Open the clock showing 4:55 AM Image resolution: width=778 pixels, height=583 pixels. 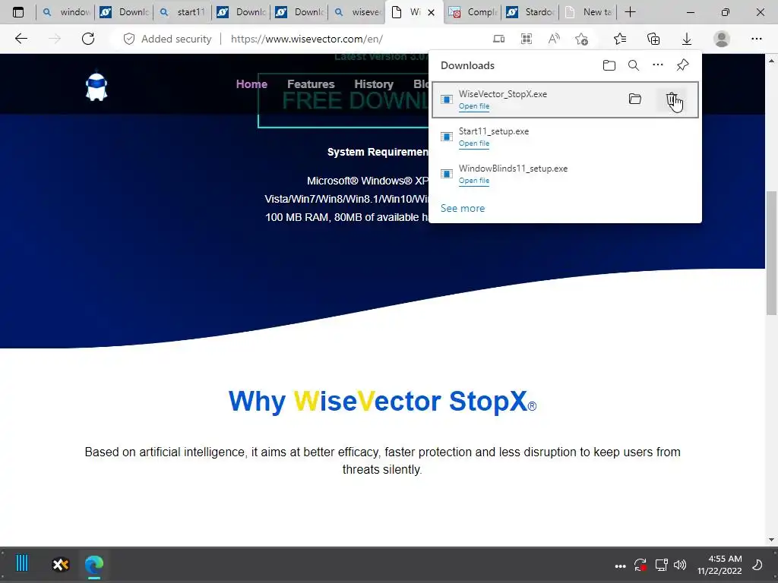click(x=719, y=565)
